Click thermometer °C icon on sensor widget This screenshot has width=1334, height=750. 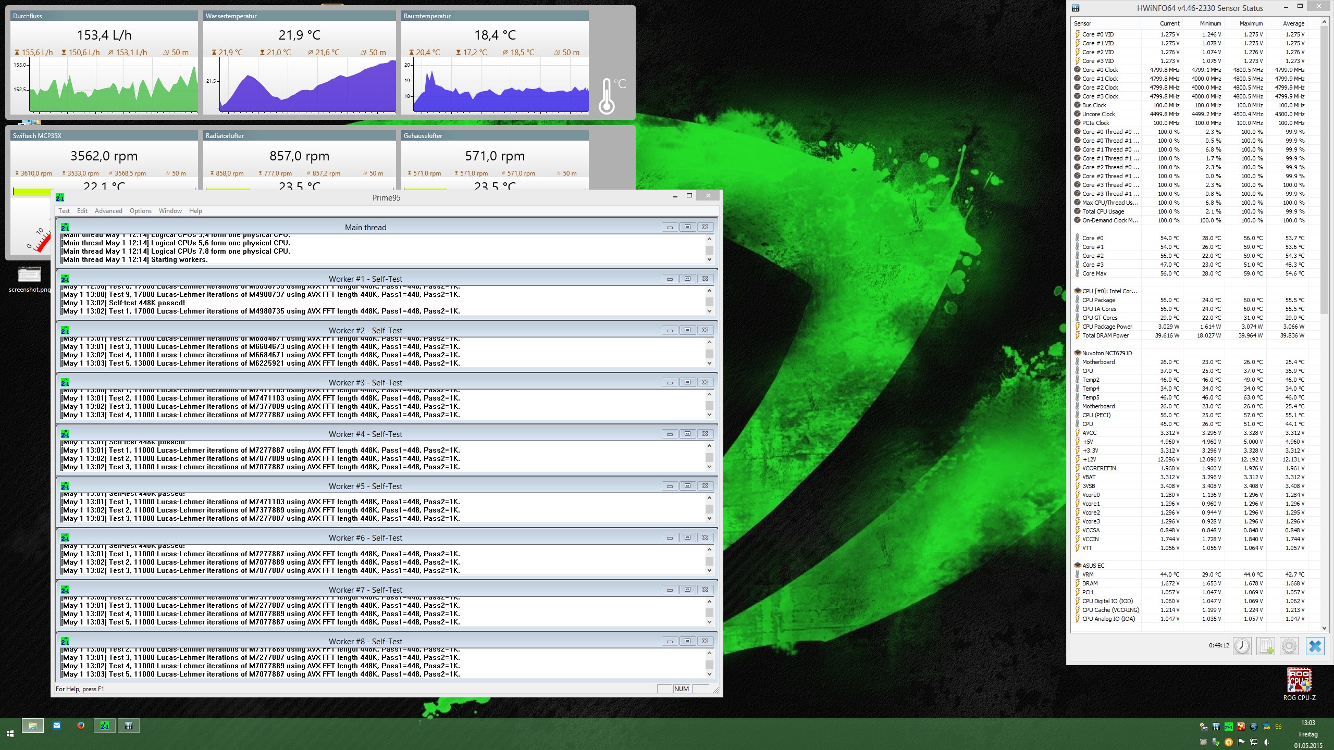tap(611, 95)
